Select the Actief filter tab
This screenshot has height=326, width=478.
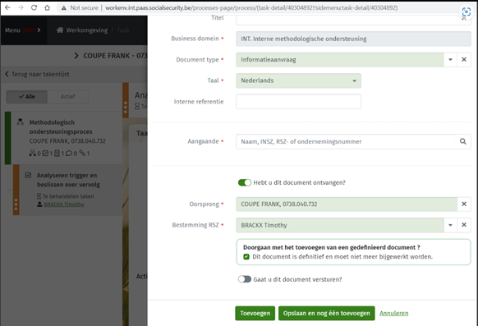click(x=67, y=97)
